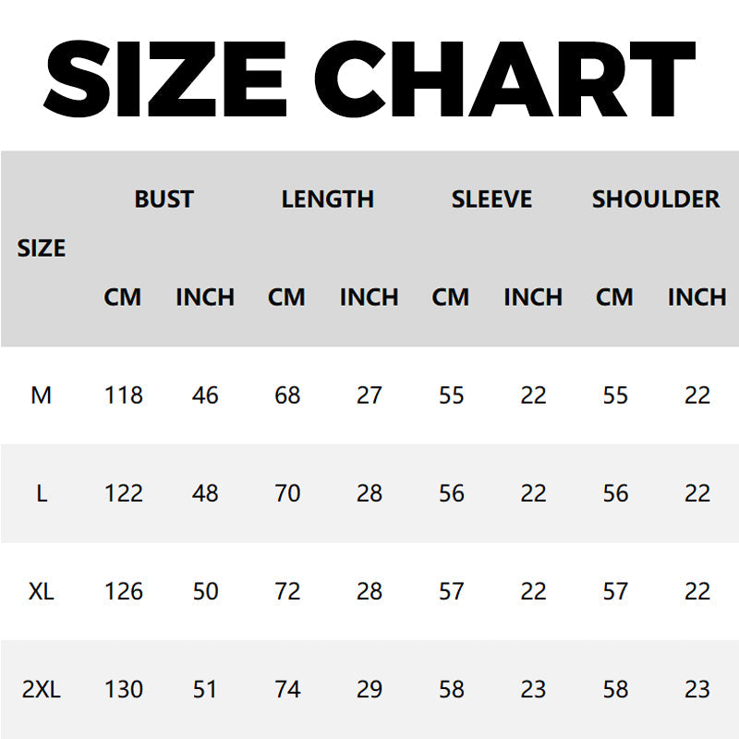Click bust inch value 46
Image resolution: width=739 pixels, height=739 pixels.
[x=205, y=395]
